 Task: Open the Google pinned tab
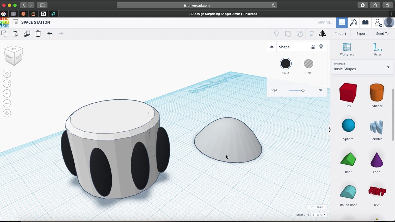coord(3,14)
